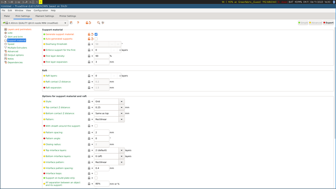Select Skirt and brim page

click(x=15, y=37)
